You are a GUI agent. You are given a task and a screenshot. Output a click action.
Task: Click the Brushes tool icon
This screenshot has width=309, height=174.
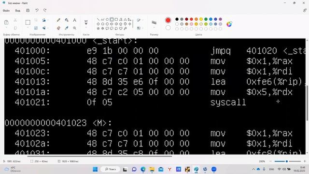(x=86, y=22)
